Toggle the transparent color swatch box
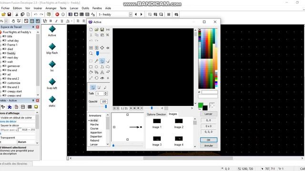Viewport: 305px width, 171px height. [212, 105]
